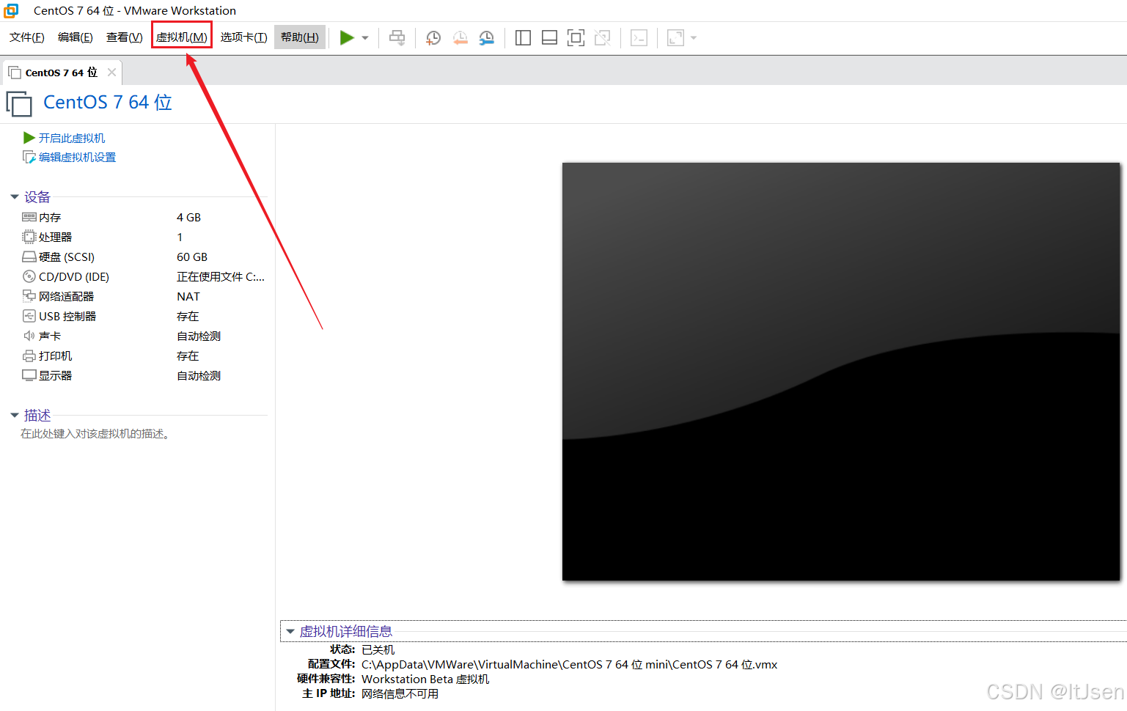Click the memory chip icon beside 内存
1127x711 pixels.
point(29,217)
